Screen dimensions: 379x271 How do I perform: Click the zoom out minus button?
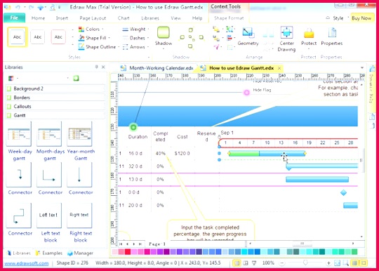282,263
